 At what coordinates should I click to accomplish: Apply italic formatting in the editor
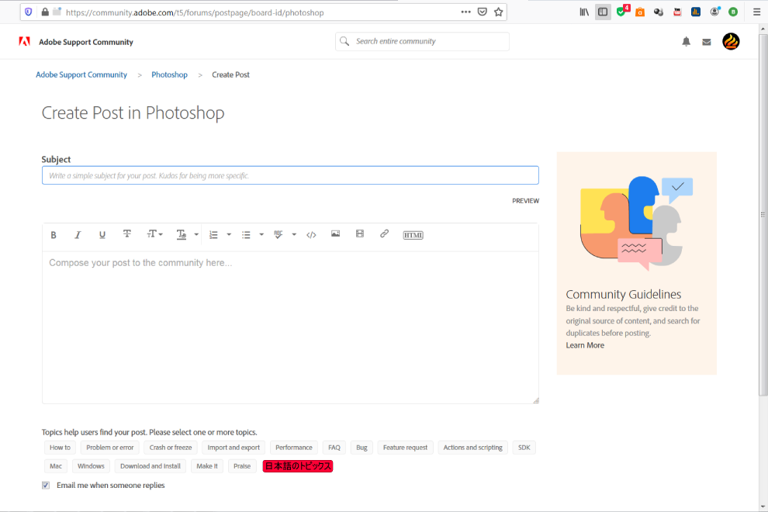tap(78, 235)
